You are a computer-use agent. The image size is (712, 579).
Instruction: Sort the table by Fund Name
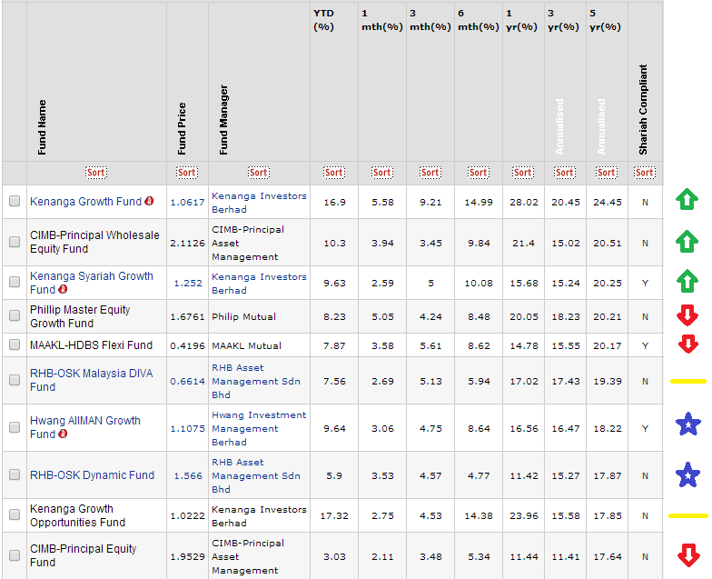(x=96, y=173)
